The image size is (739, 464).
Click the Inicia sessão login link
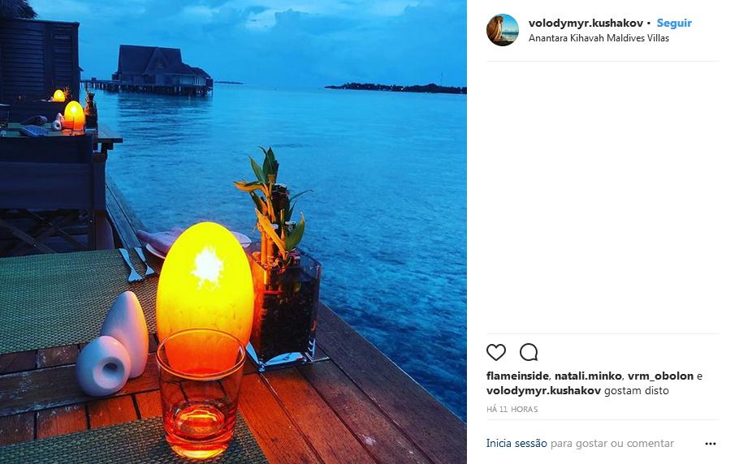pos(516,444)
